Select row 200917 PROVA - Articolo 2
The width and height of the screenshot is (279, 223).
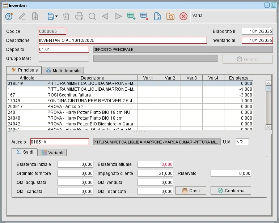click(x=130, y=106)
